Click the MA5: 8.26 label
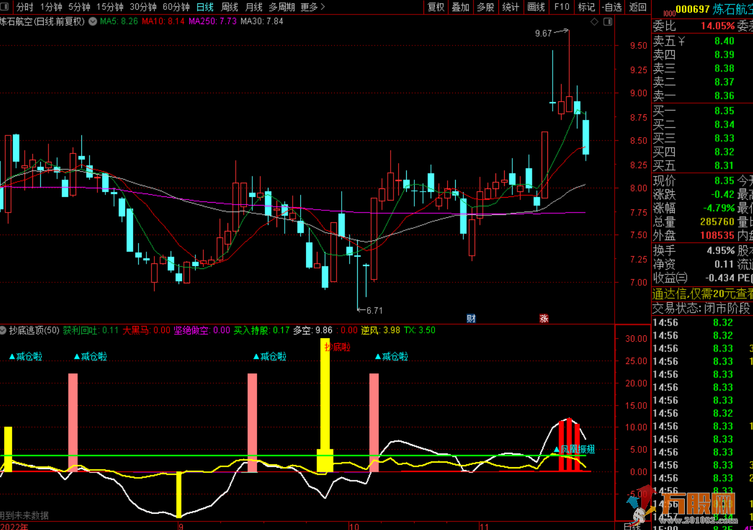This screenshot has width=753, height=530. pyautogui.click(x=119, y=21)
